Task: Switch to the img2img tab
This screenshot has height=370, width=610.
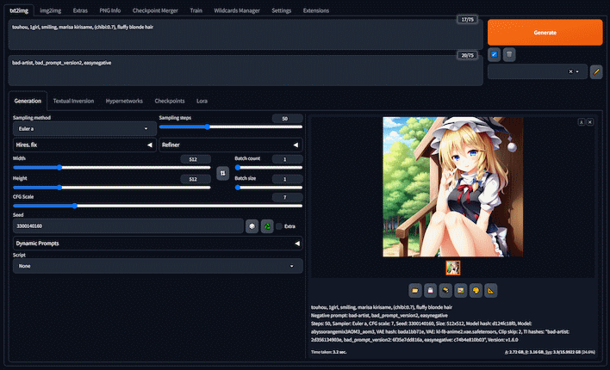Action: coord(50,10)
